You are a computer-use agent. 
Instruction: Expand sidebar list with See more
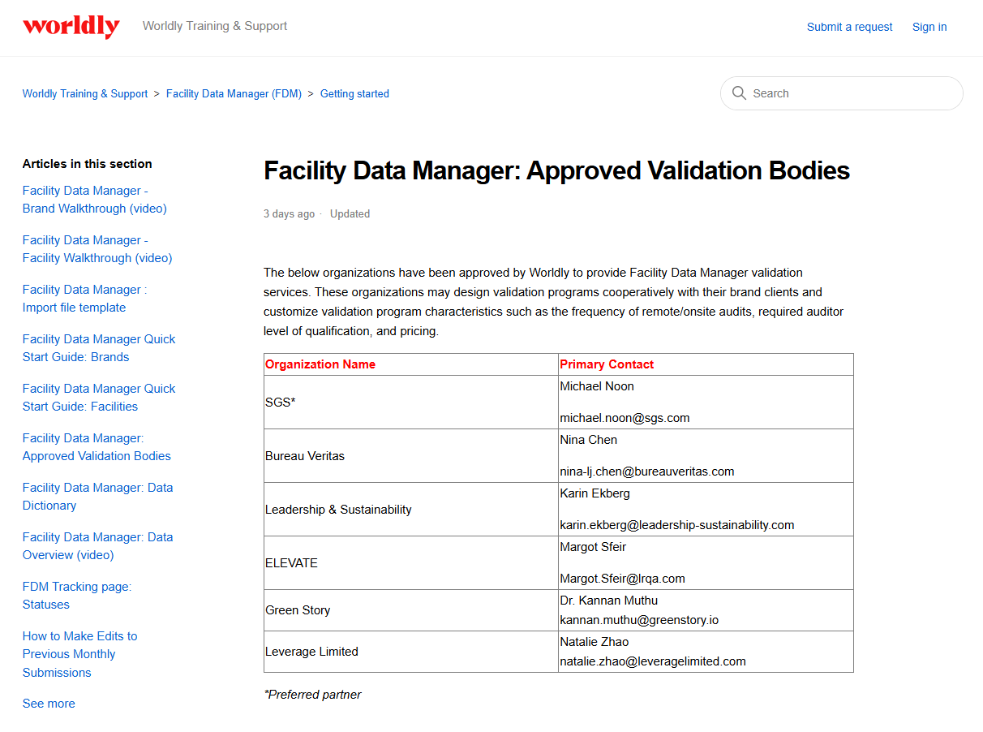(49, 704)
